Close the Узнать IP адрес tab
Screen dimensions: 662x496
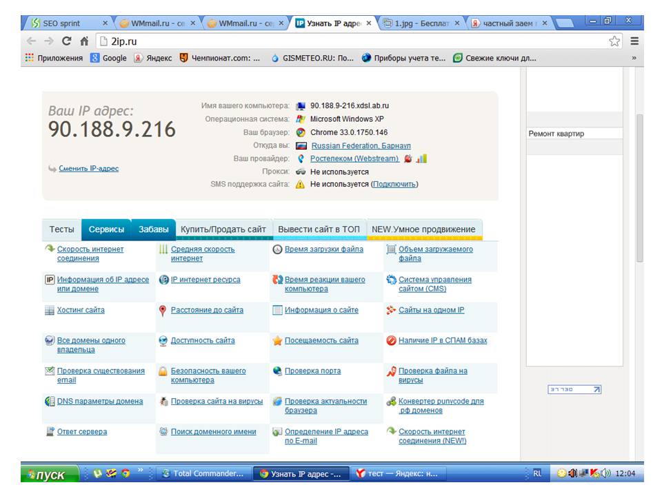368,23
